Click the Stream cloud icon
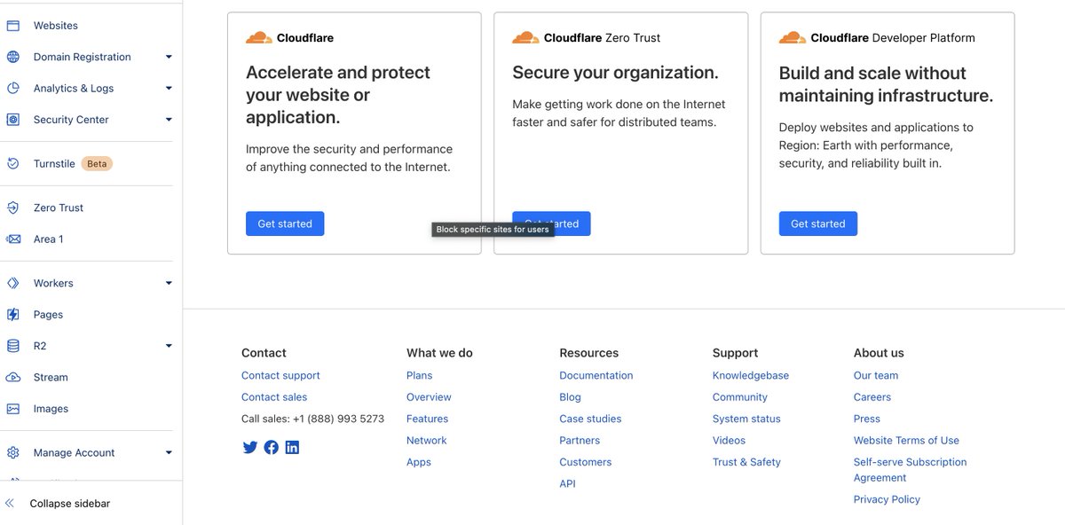This screenshot has height=525, width=1065. 13,377
